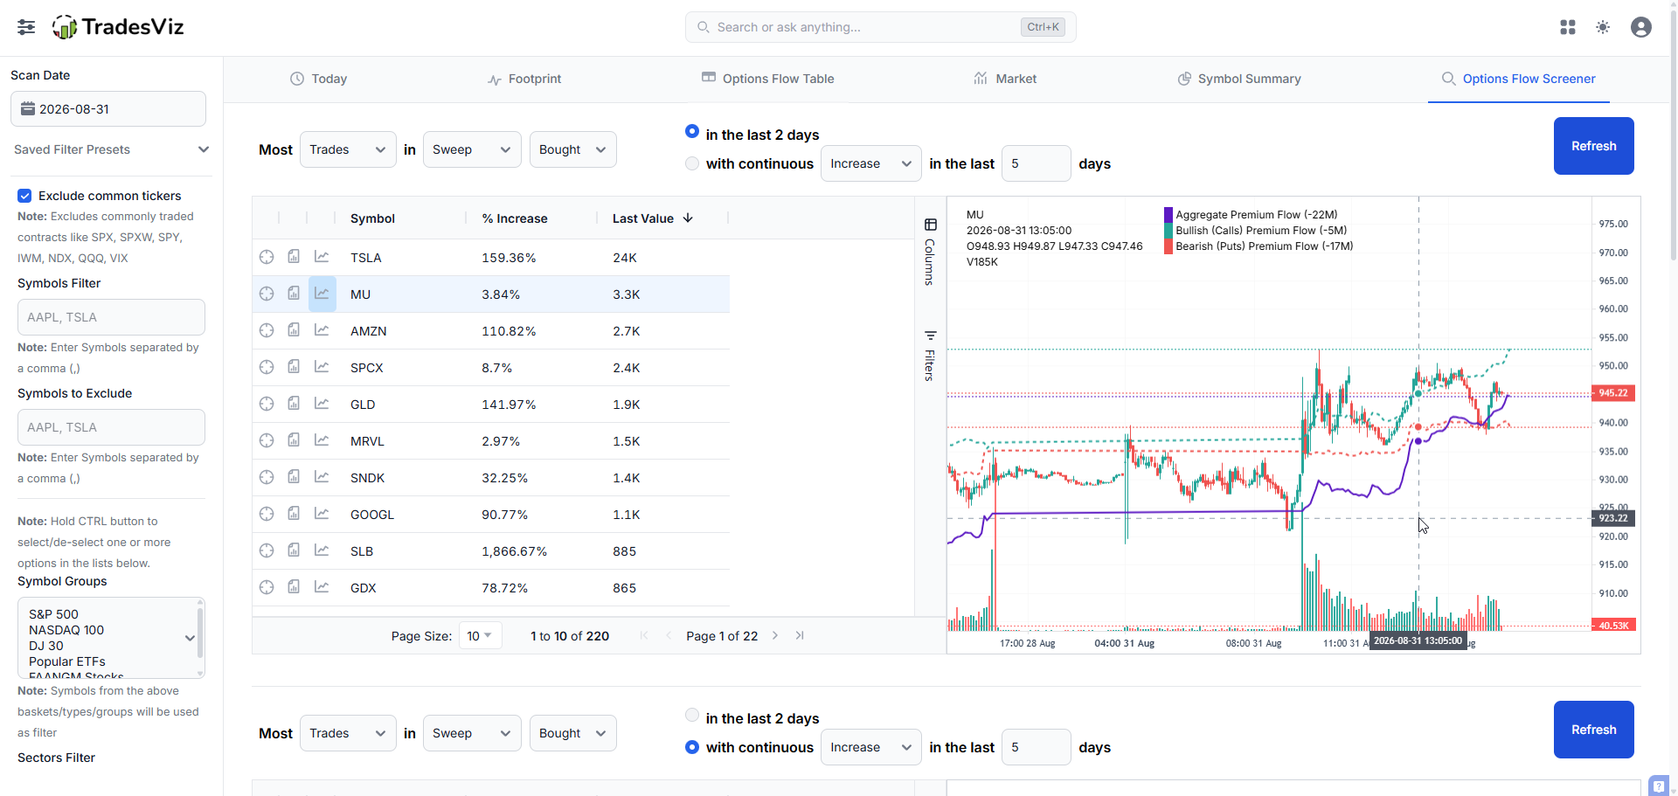The height and width of the screenshot is (796, 1678).
Task: Select S&P 500 in Symbol Groups
Action: [x=53, y=614]
